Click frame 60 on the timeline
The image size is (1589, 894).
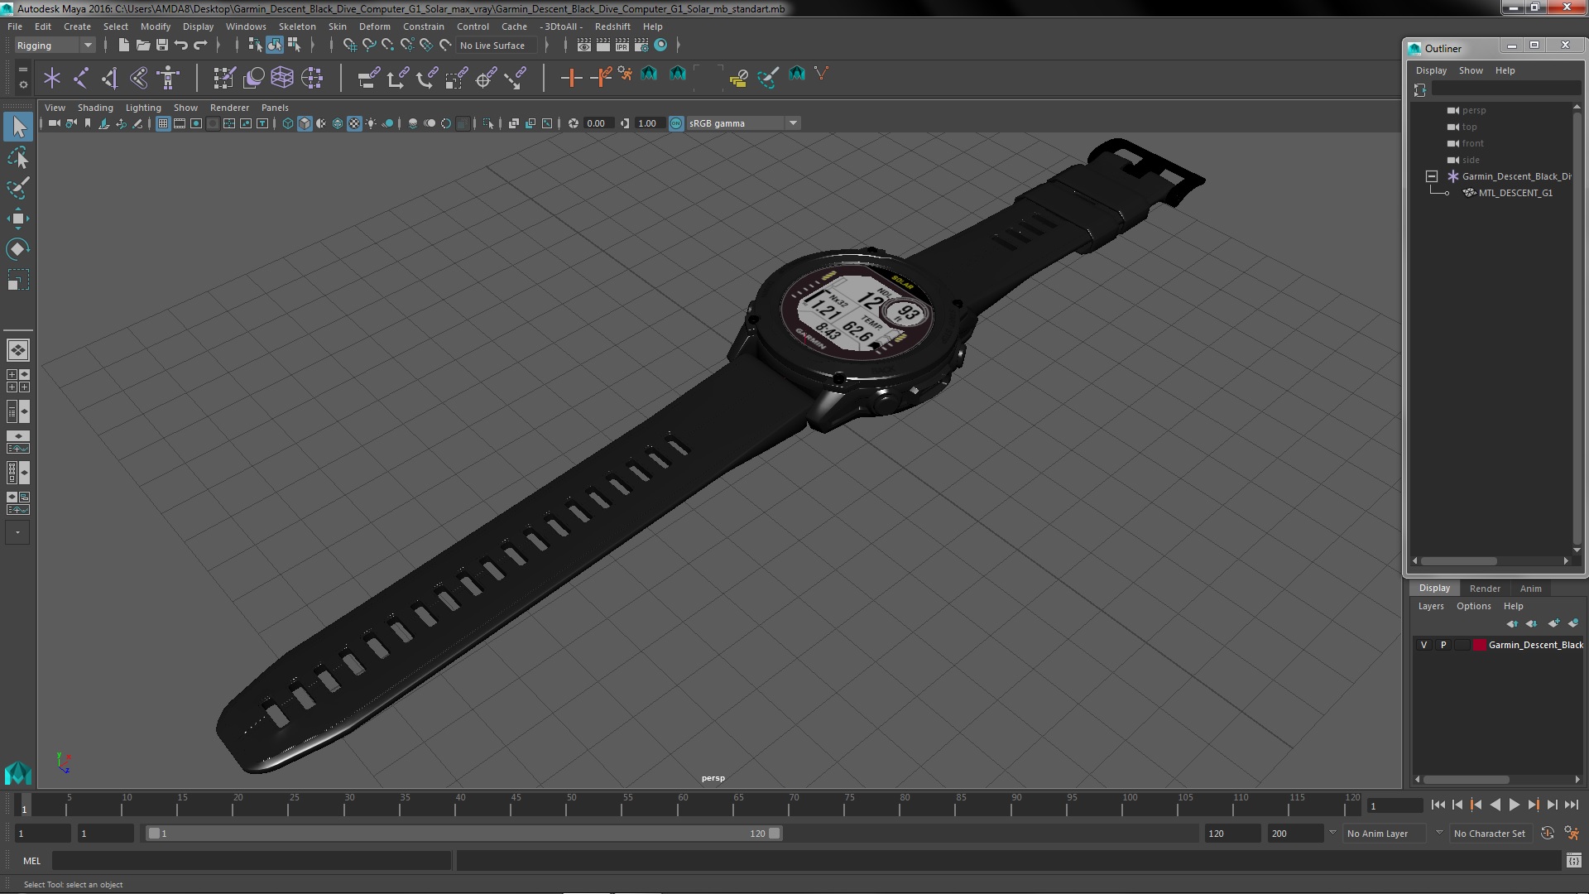(x=683, y=805)
